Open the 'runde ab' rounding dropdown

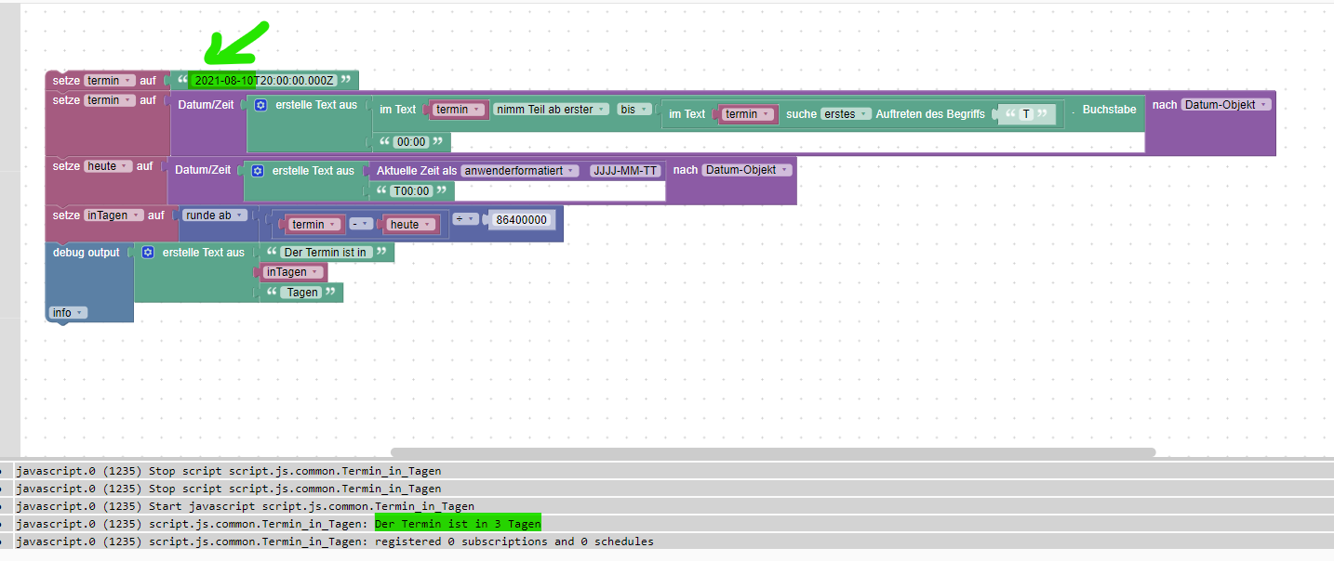point(215,215)
